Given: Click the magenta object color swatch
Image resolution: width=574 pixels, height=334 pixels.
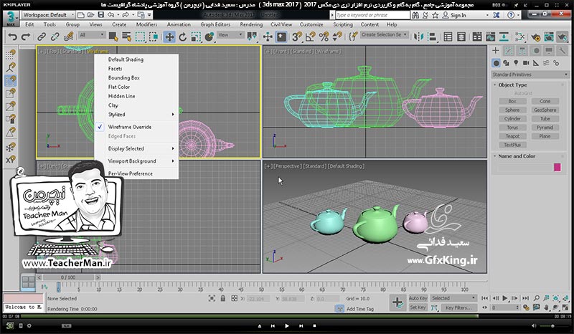Looking at the screenshot, I should pos(557,167).
